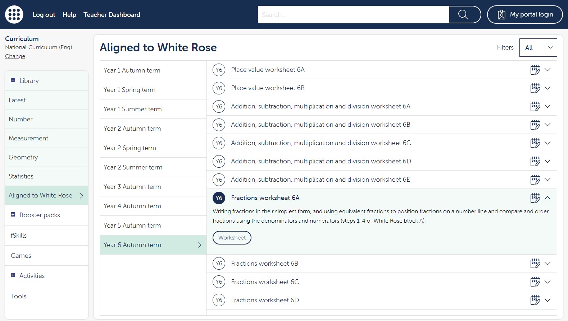Select Year 2 Summer term
This screenshot has height=321, width=568.
(153, 167)
